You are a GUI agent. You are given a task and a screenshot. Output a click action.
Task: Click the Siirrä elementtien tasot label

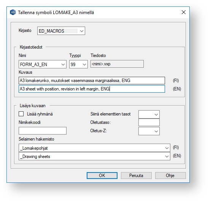coord(111,114)
